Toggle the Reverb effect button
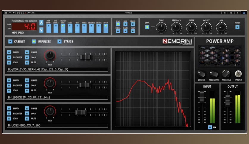This screenshot has height=144, width=249. click(133, 24)
